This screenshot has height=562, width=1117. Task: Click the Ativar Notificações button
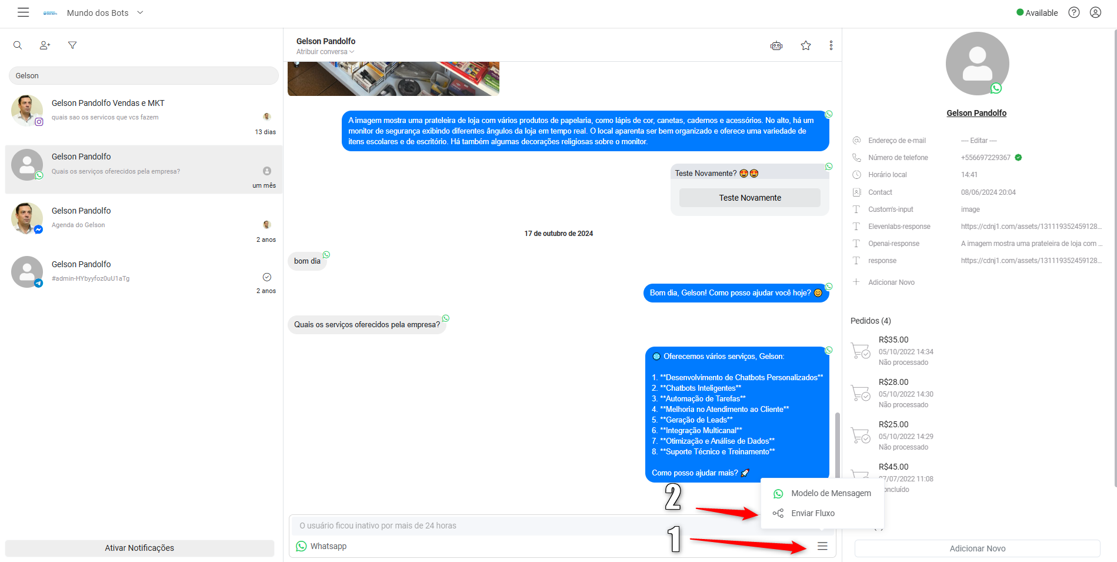139,548
